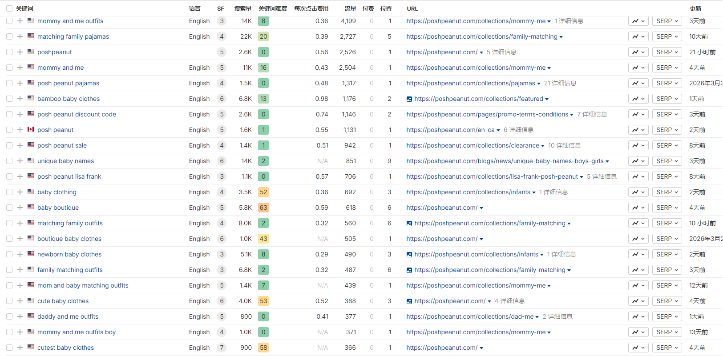Sort the table by 流量 column
This screenshot has height=356, width=723.
pos(350,8)
